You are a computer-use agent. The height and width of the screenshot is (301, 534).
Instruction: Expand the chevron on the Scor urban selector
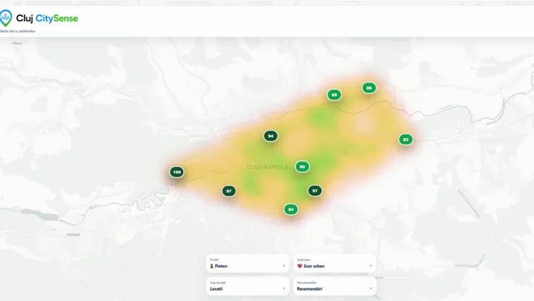(371, 266)
